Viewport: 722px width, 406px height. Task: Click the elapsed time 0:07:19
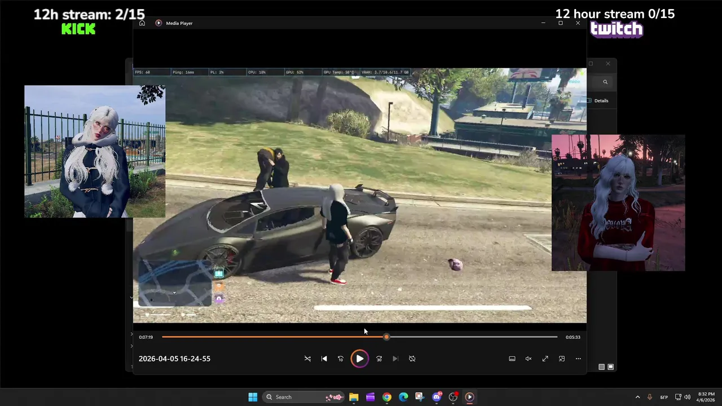click(x=146, y=337)
